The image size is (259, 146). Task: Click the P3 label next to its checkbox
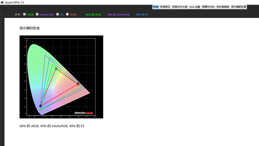(x=62, y=15)
